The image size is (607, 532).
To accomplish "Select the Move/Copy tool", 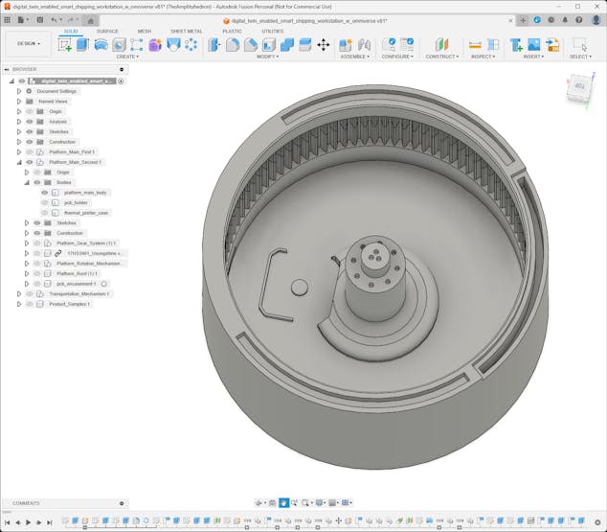I will (x=323, y=45).
